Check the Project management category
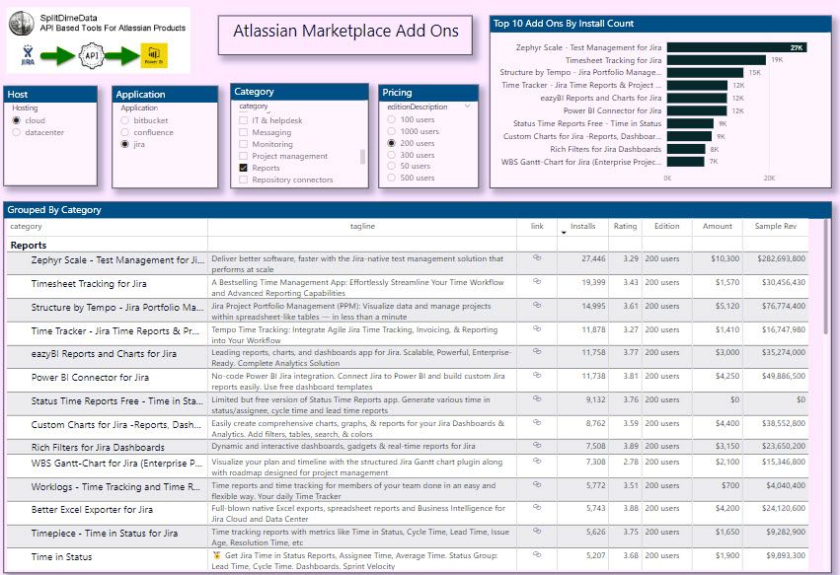Screen dimensions: 840x575 pyautogui.click(x=243, y=156)
